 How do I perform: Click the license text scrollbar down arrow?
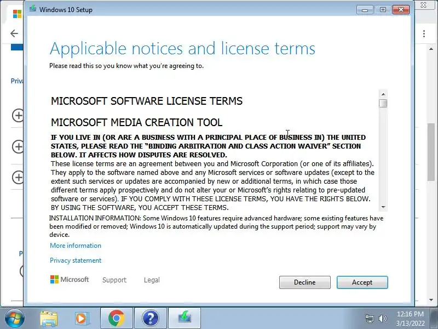(x=383, y=207)
